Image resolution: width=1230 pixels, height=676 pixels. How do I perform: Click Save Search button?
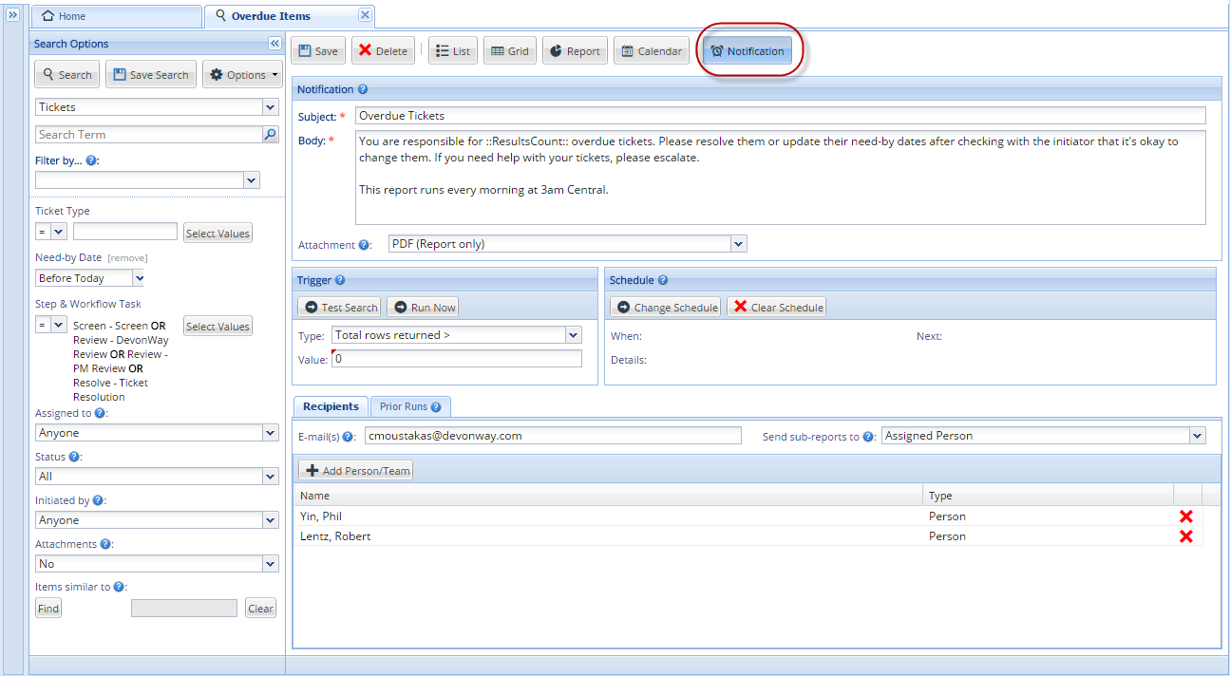coord(150,75)
